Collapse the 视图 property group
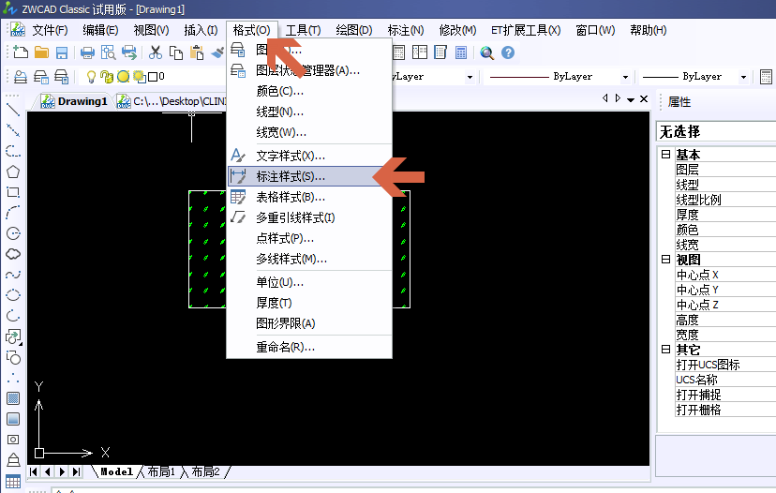This screenshot has width=776, height=493. click(665, 260)
